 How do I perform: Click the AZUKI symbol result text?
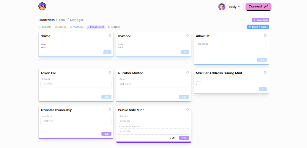121,47
